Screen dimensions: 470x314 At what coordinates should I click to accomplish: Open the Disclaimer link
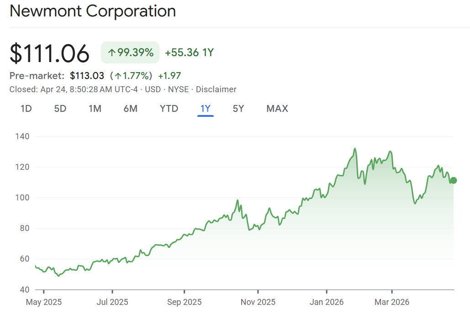click(x=216, y=89)
